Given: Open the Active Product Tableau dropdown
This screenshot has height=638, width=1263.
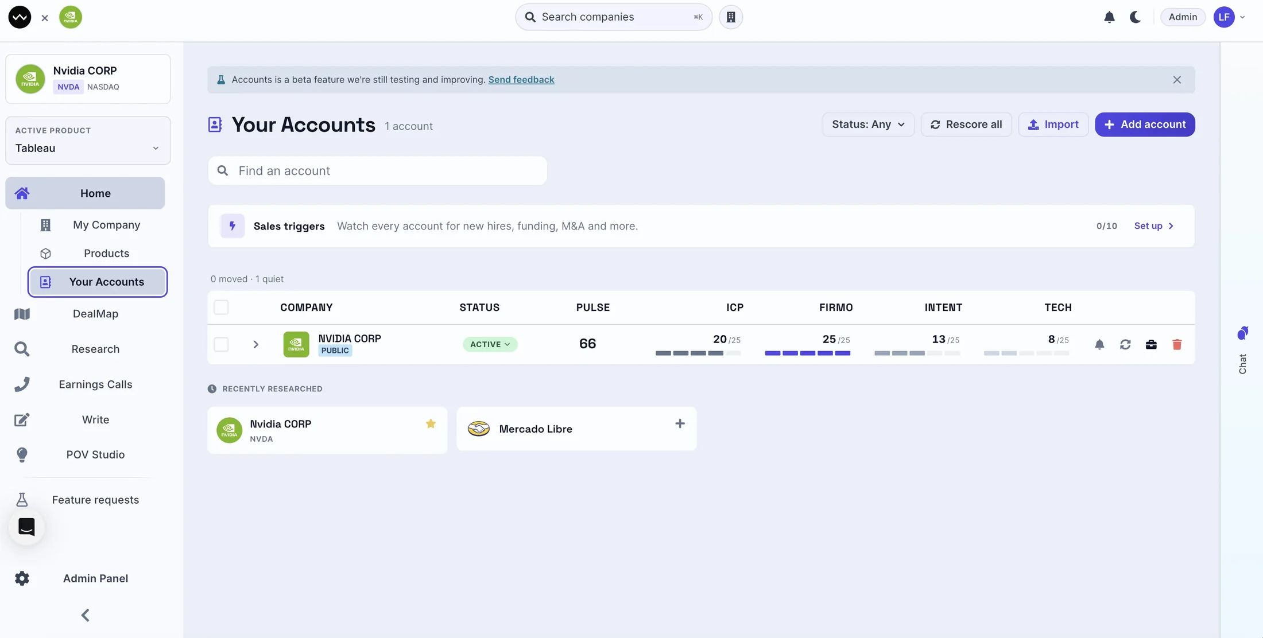Looking at the screenshot, I should tap(88, 141).
